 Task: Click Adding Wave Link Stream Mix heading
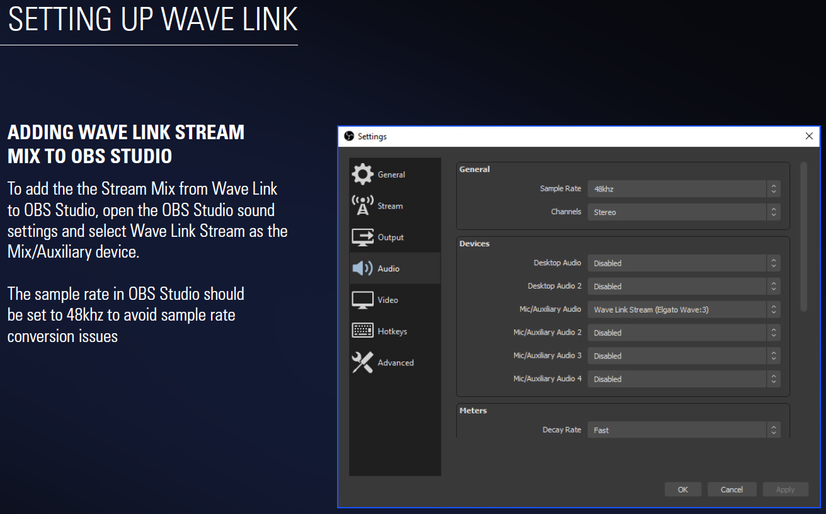tap(126, 144)
